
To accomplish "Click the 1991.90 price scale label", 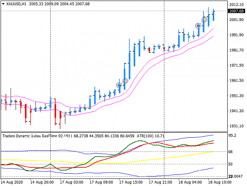I will pos(236,35).
